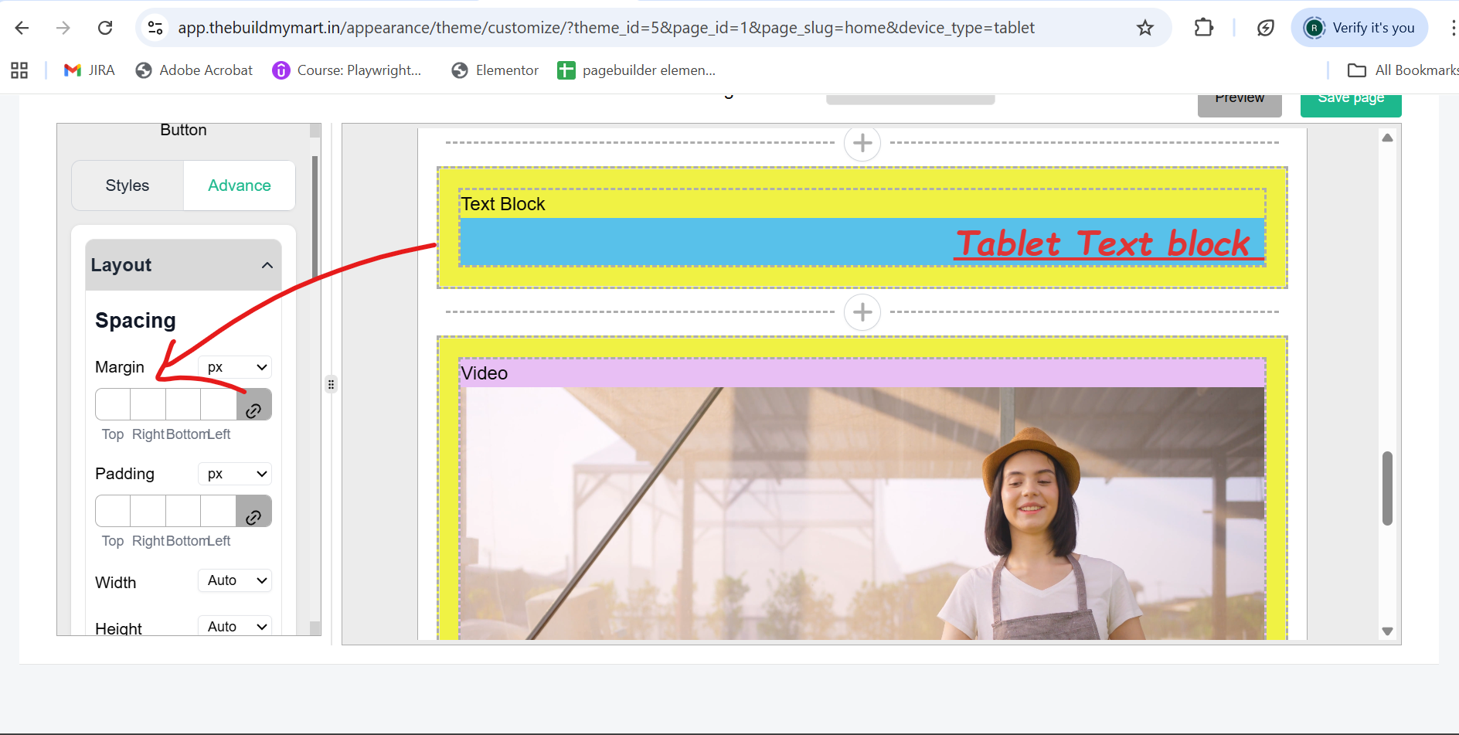Image resolution: width=1459 pixels, height=735 pixels.
Task: Switch to the Advance tab
Action: pos(240,185)
